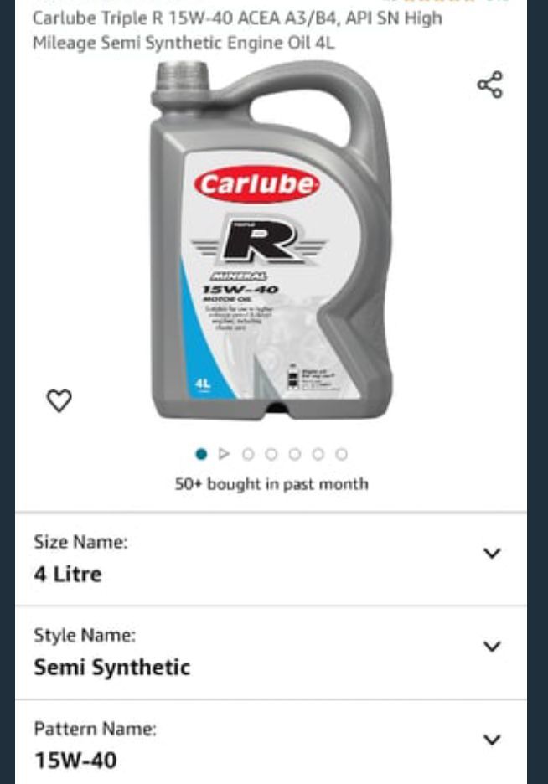
Task: Tap the 50+ bought in past month text
Action: 271,484
